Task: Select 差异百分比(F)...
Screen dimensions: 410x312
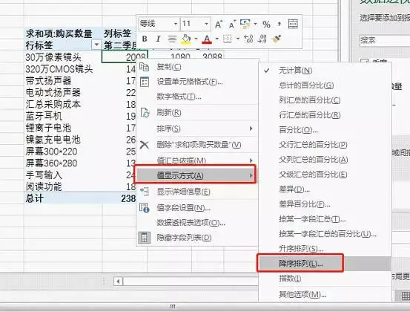Action: [x=325, y=204]
